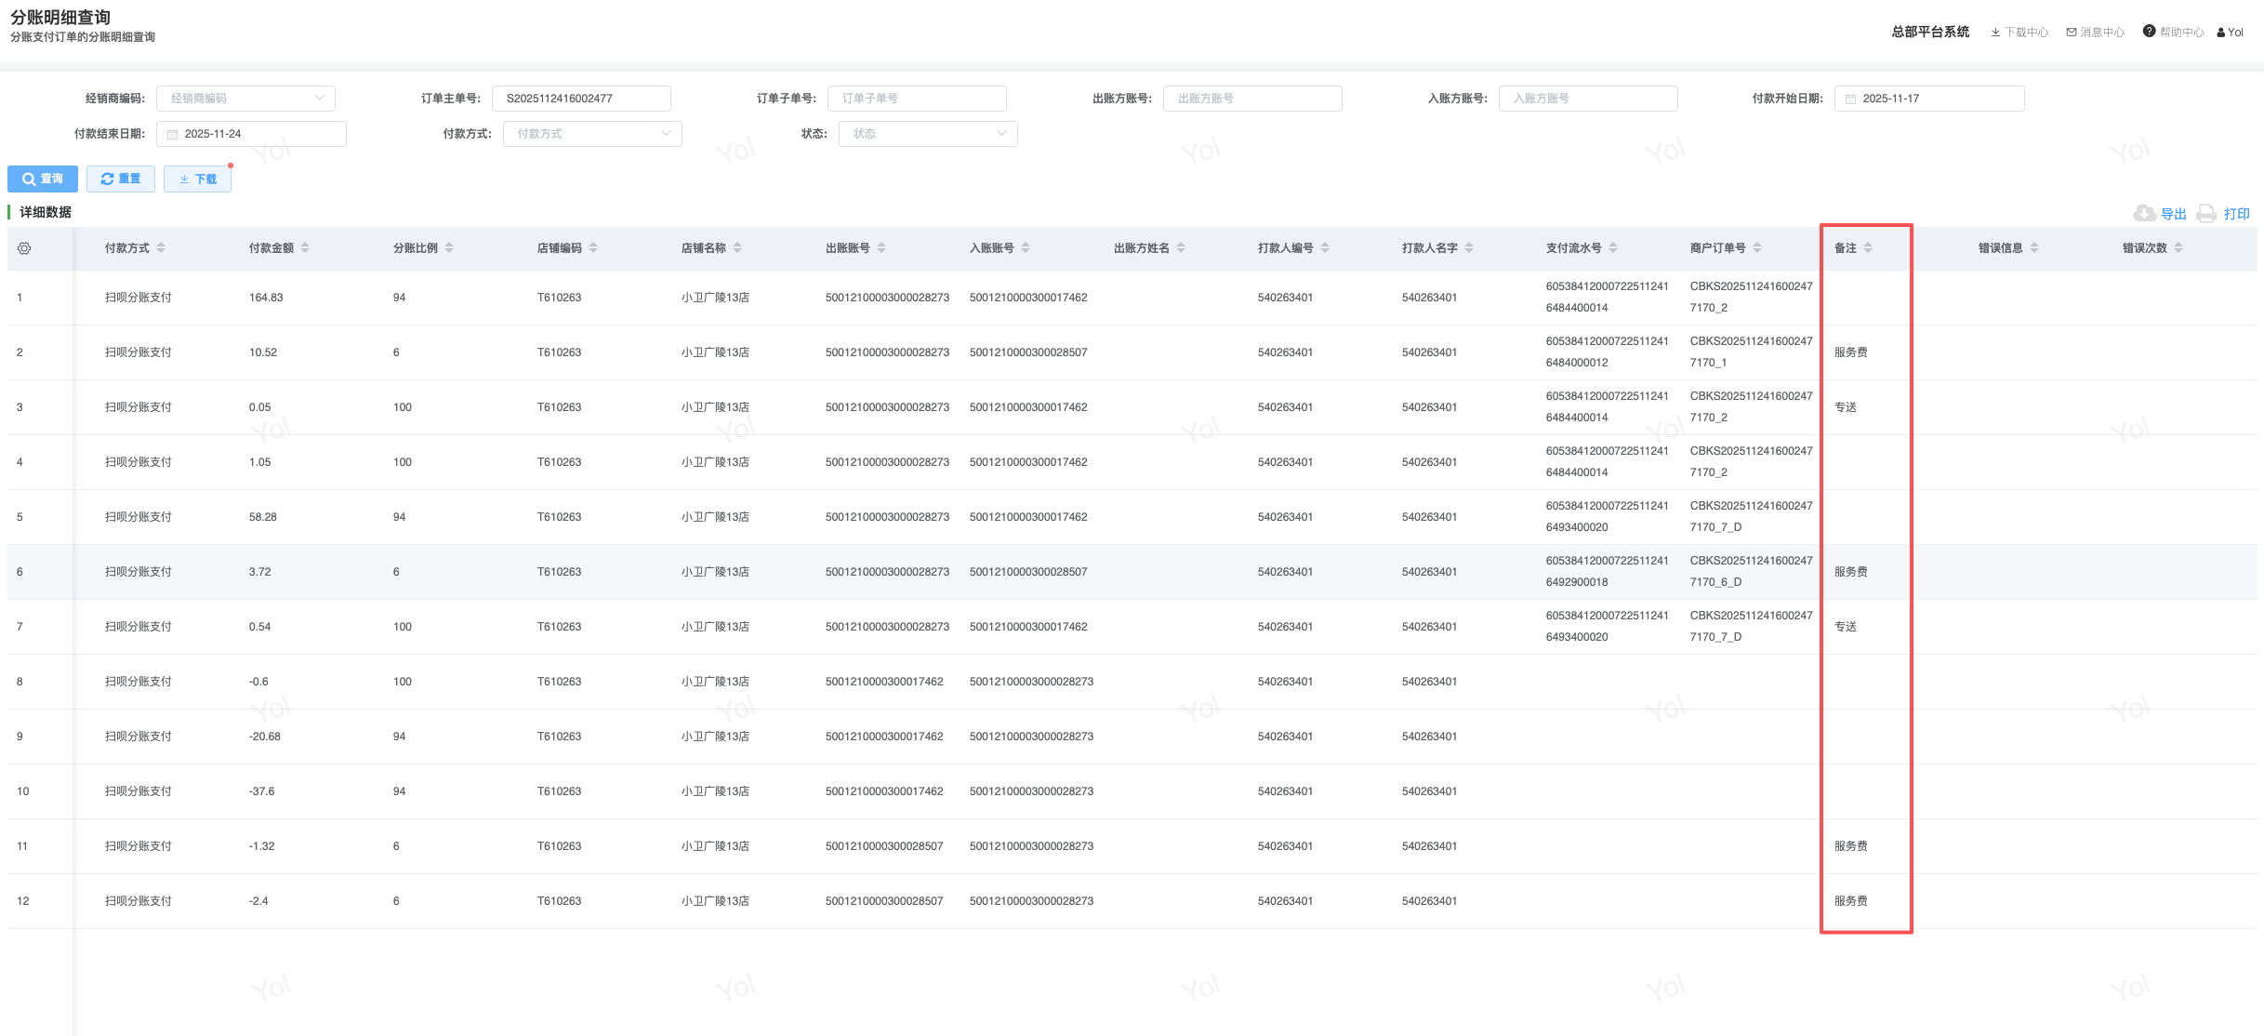Focus the 订单子单号 input field
Image resolution: width=2264 pixels, height=1036 pixels.
(916, 99)
